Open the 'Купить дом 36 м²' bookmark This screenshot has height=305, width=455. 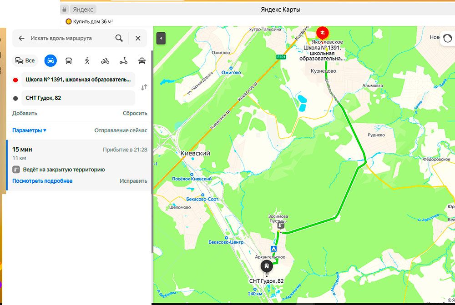click(x=89, y=21)
